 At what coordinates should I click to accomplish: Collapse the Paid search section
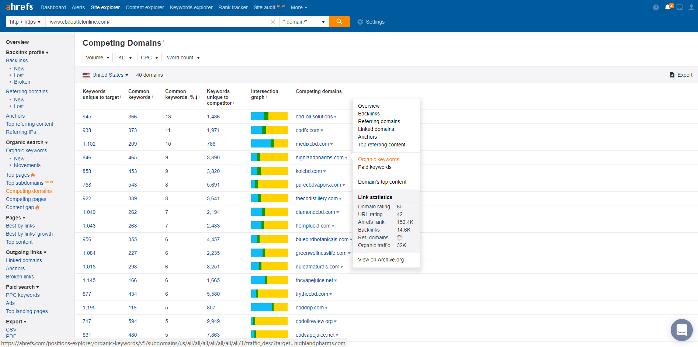click(x=22, y=287)
